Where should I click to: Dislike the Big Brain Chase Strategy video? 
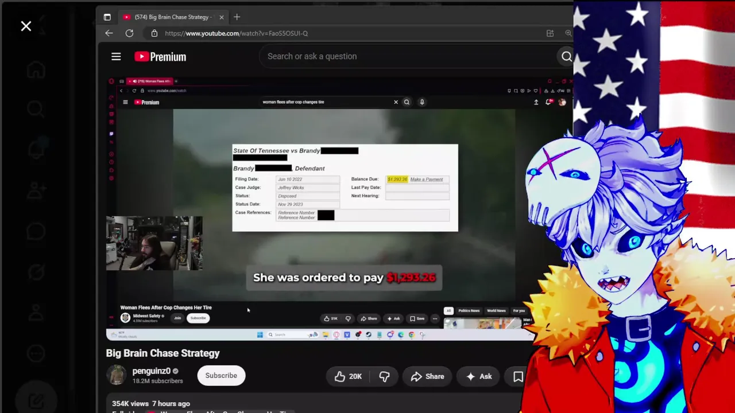click(x=384, y=376)
